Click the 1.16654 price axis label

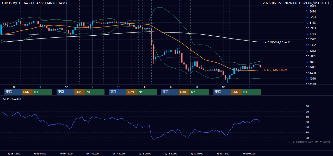311,6
